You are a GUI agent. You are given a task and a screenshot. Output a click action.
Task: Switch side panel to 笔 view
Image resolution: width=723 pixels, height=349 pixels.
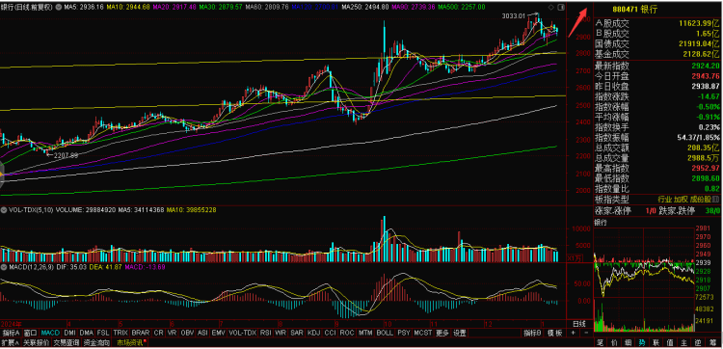point(600,342)
